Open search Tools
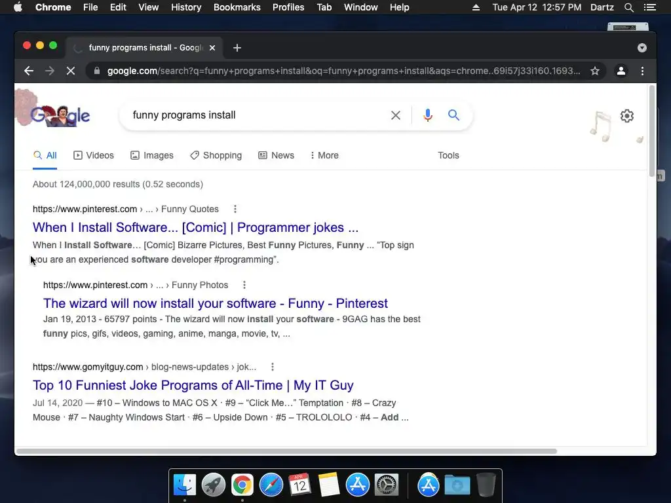The width and height of the screenshot is (671, 503). tap(448, 156)
